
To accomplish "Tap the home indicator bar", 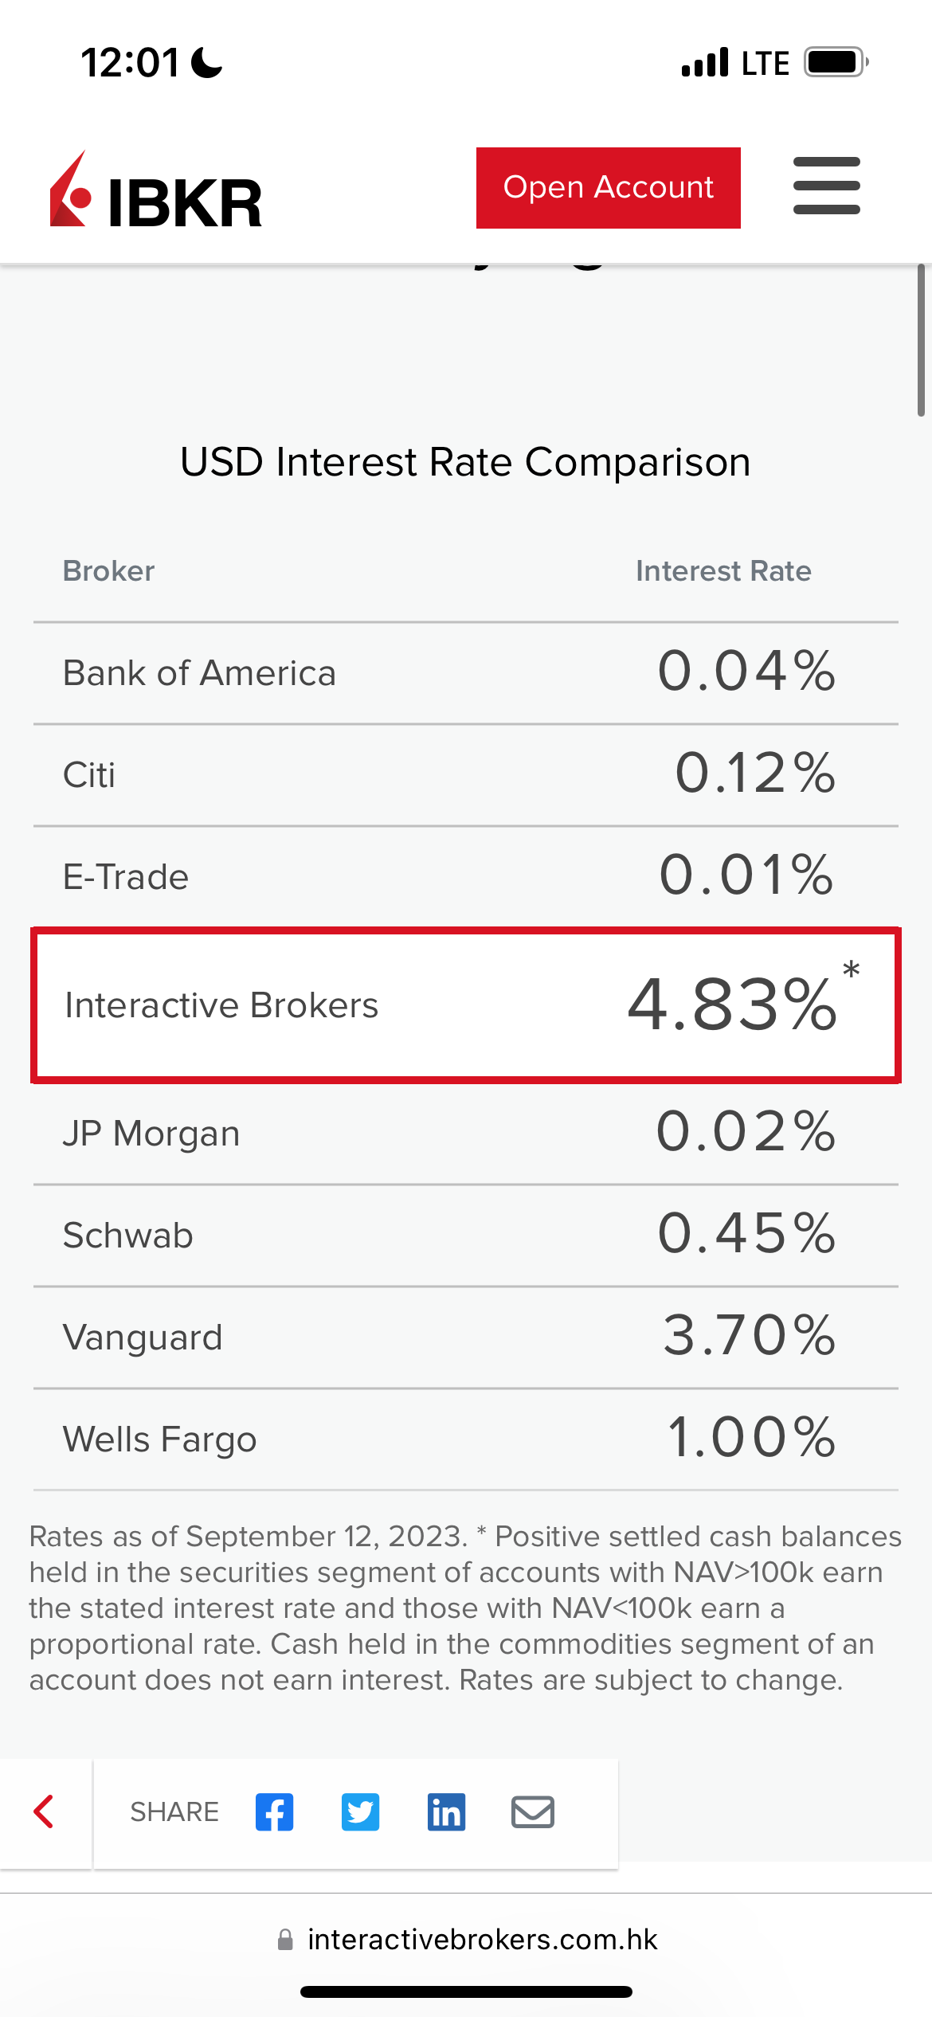I will 466,1992.
